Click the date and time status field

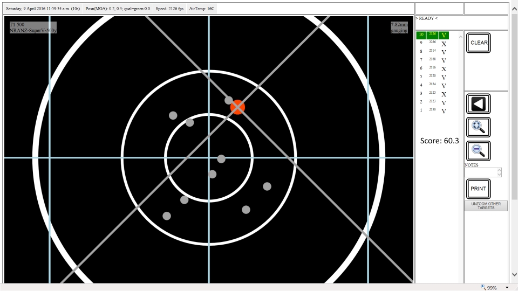(43, 9)
